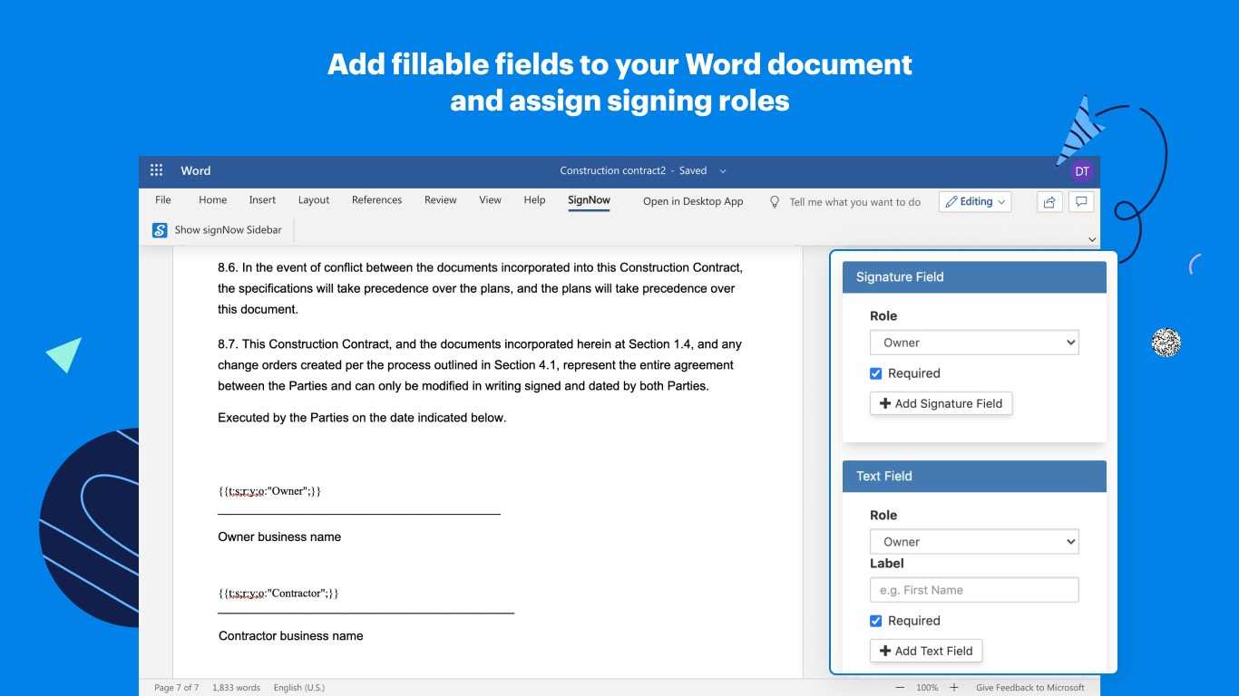Switch to the References tab

pyautogui.click(x=376, y=200)
